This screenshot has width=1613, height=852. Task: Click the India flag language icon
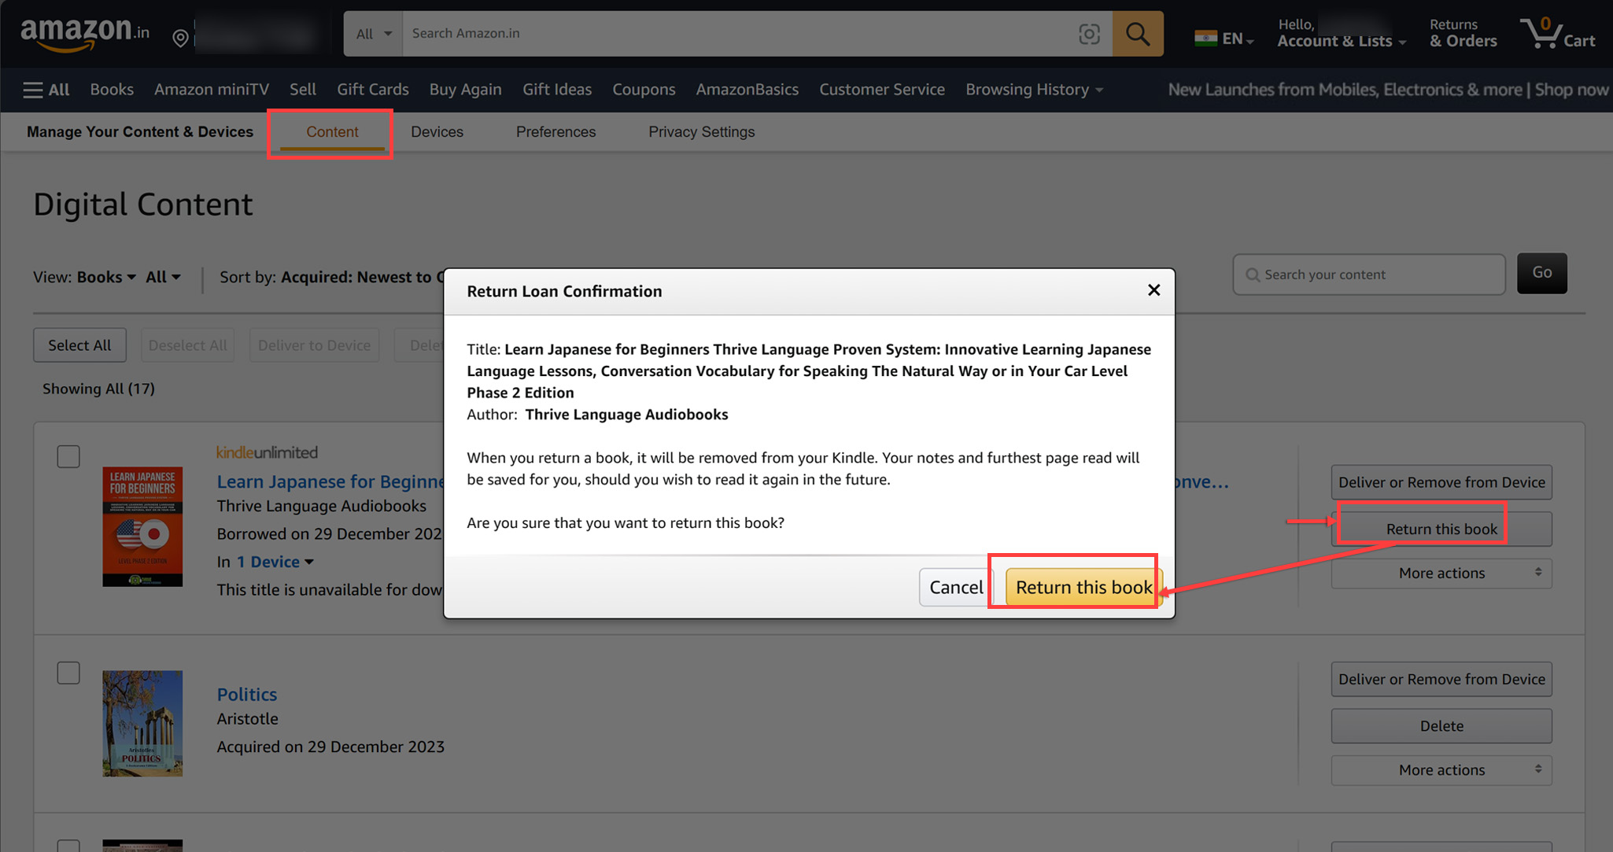pyautogui.click(x=1205, y=38)
